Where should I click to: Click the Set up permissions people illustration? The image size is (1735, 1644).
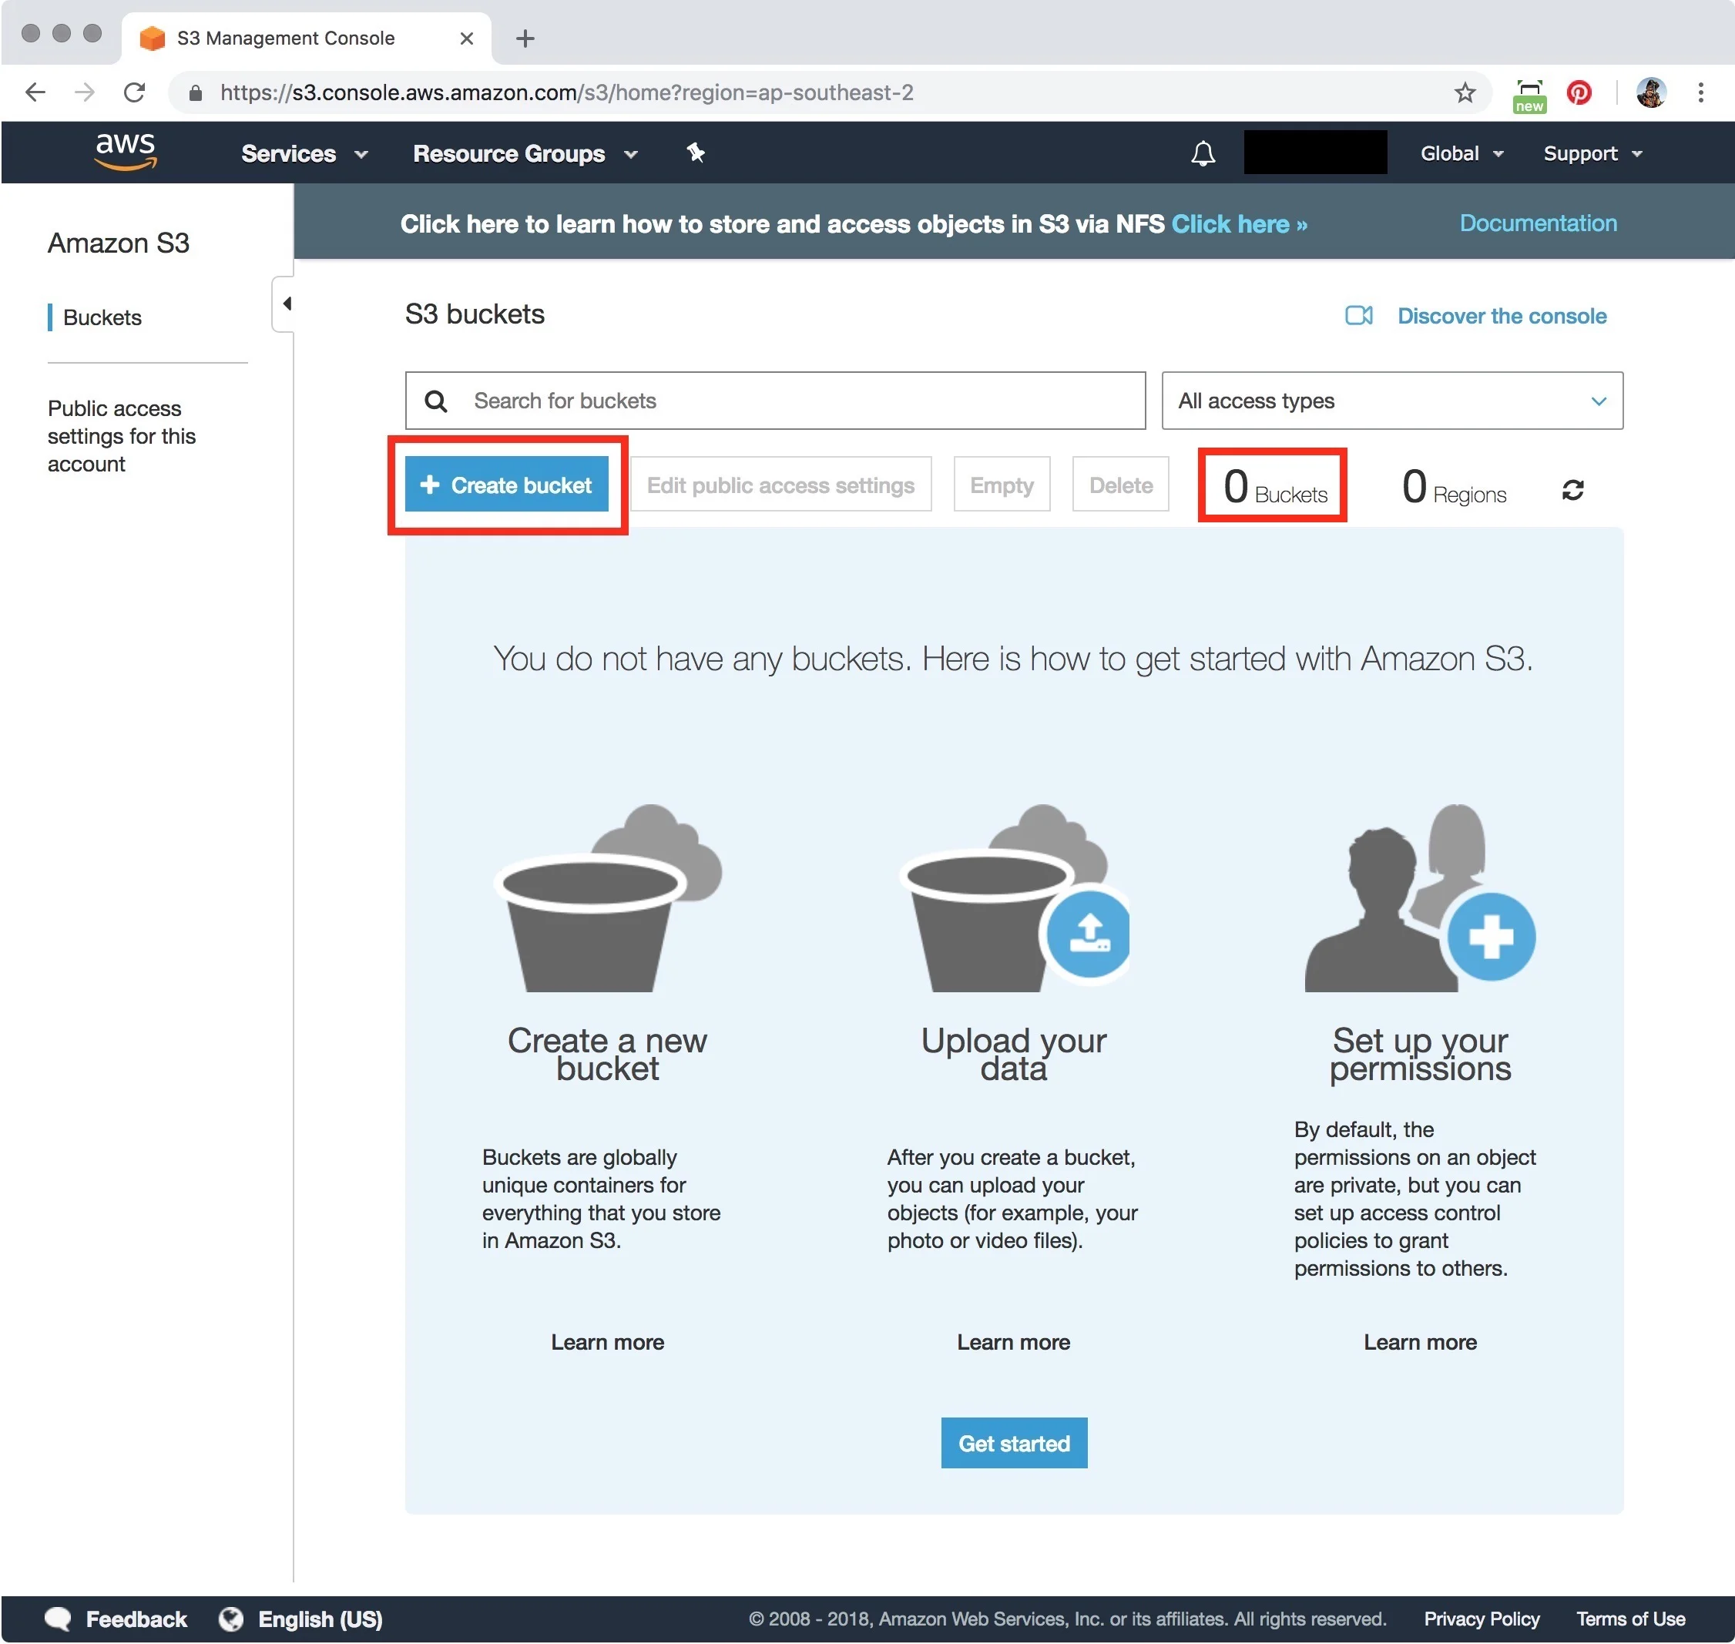pyautogui.click(x=1420, y=897)
